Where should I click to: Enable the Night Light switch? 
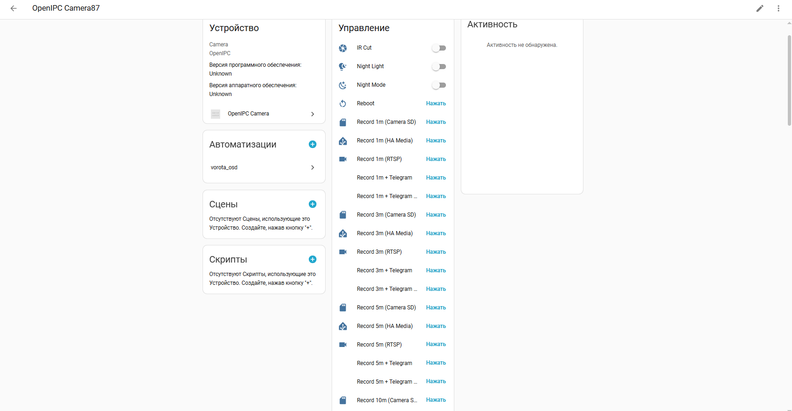(439, 67)
